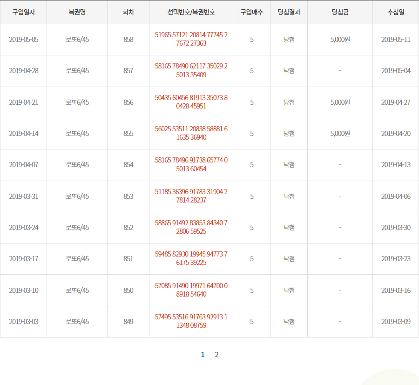Click draw date 2019-04-27 cell
This screenshot has width=419, height=385.
click(x=396, y=102)
